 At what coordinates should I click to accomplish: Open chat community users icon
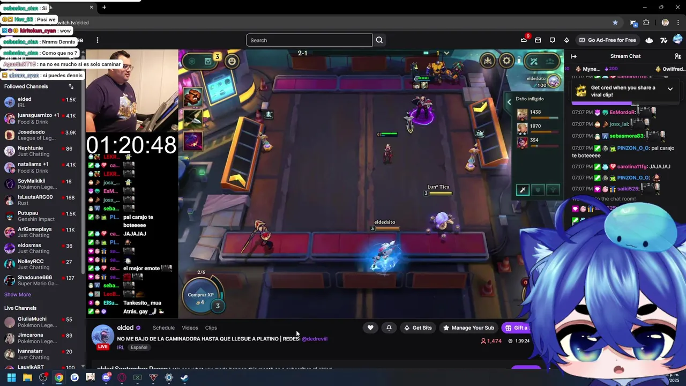677,56
